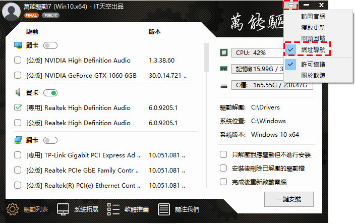
Task: Click the 聲卡 category label
Action: pos(32,93)
